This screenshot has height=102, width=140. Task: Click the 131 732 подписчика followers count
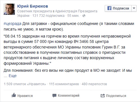pos(49,16)
